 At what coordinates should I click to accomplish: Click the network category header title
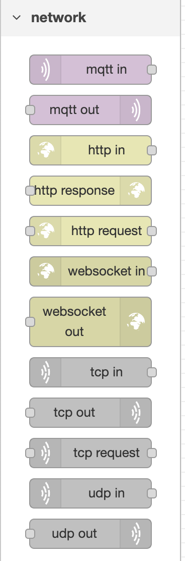click(59, 18)
